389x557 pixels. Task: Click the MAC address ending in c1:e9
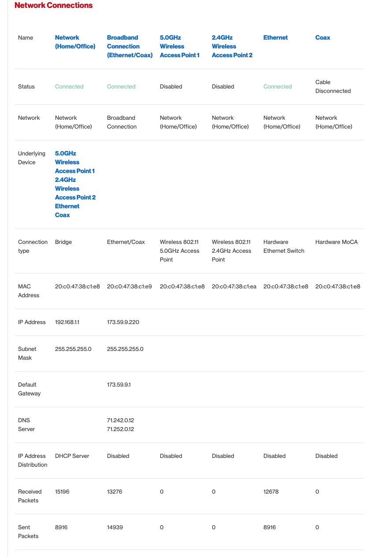(129, 287)
